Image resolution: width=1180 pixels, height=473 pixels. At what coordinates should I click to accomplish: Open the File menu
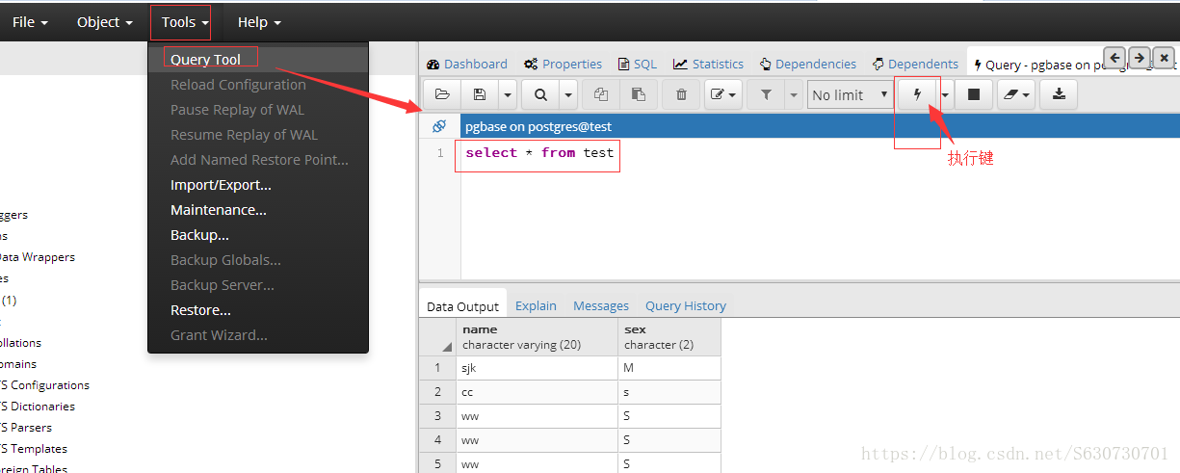tap(30, 21)
